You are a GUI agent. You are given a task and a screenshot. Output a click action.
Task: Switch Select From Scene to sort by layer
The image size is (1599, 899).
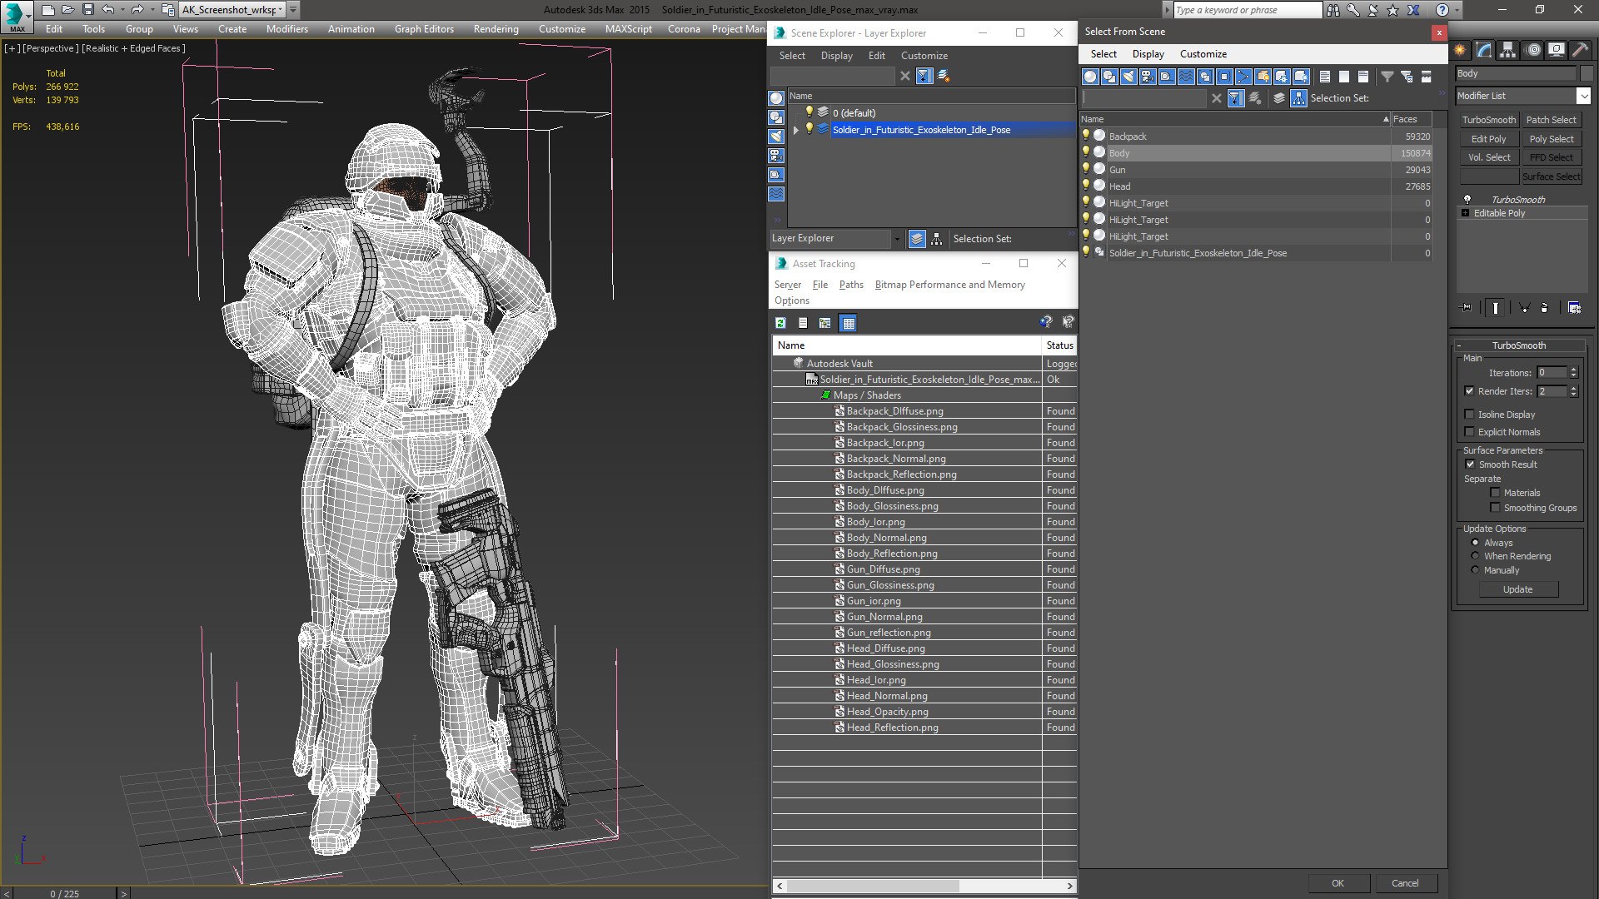tap(1279, 98)
